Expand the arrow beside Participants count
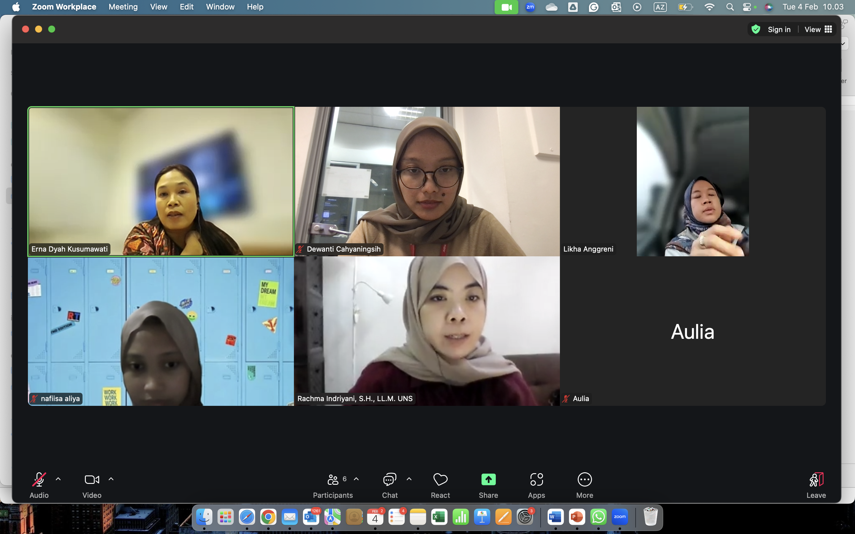The width and height of the screenshot is (855, 534). pyautogui.click(x=357, y=479)
